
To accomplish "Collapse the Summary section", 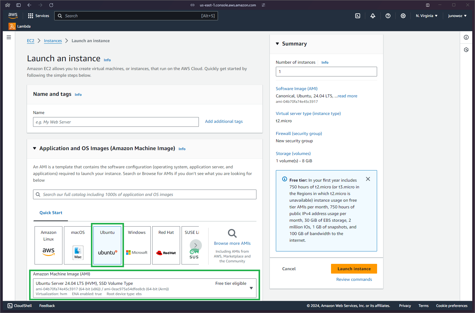I will 277,43.
